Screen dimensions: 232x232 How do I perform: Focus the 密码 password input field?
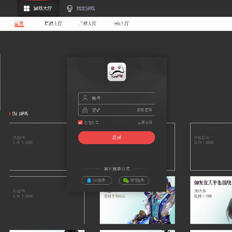tap(117, 110)
